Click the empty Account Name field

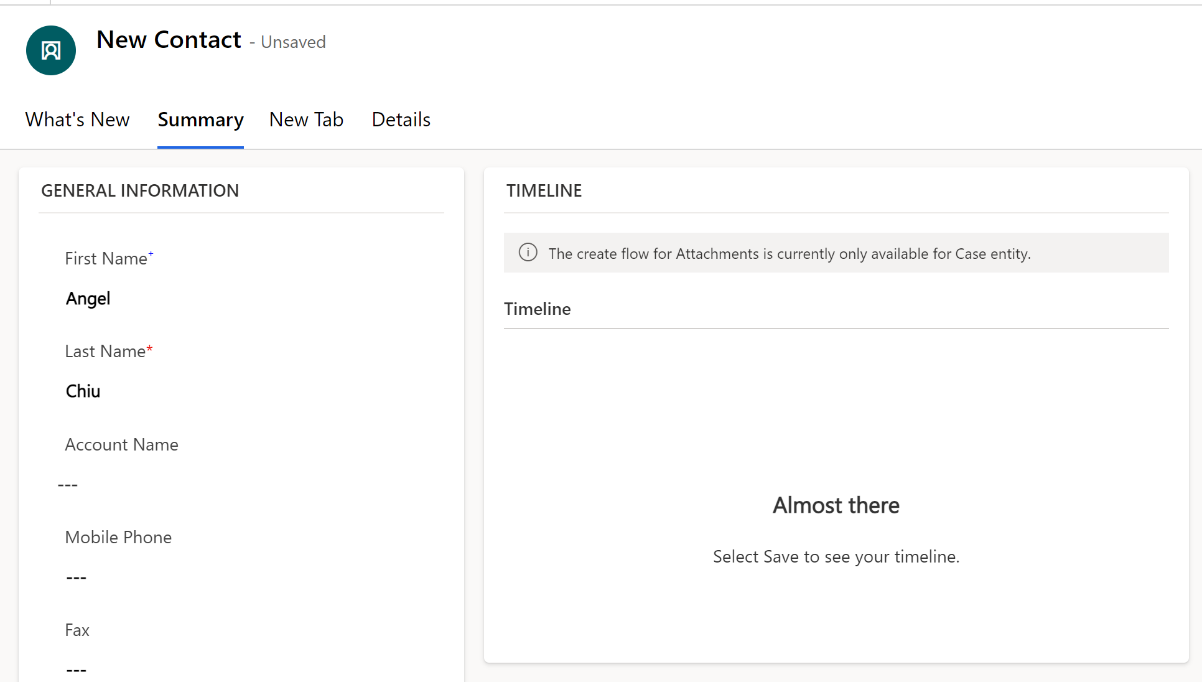pos(68,485)
